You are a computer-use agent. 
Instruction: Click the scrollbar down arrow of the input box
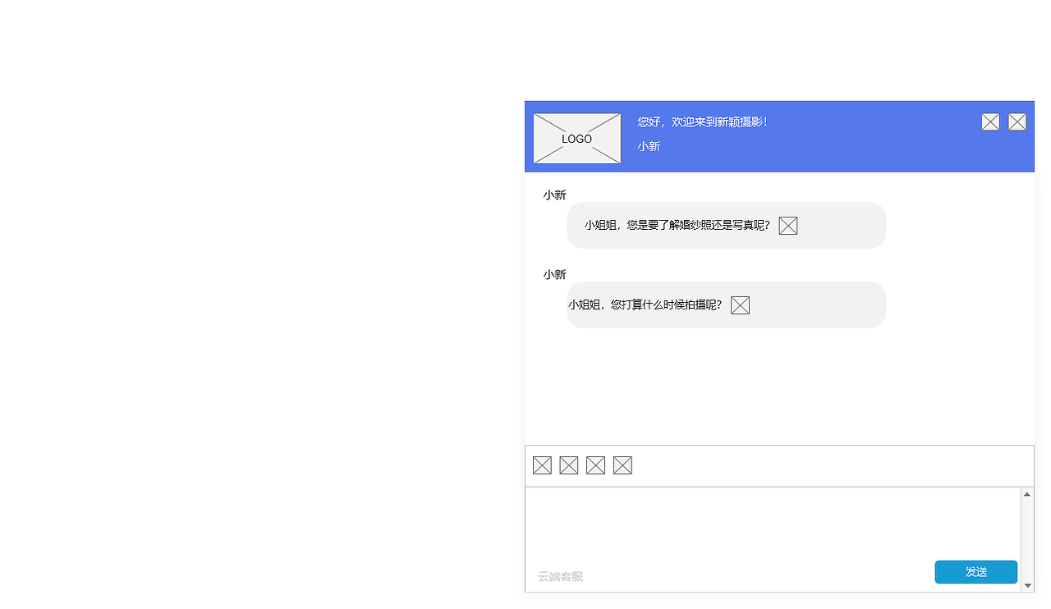[x=1027, y=584]
